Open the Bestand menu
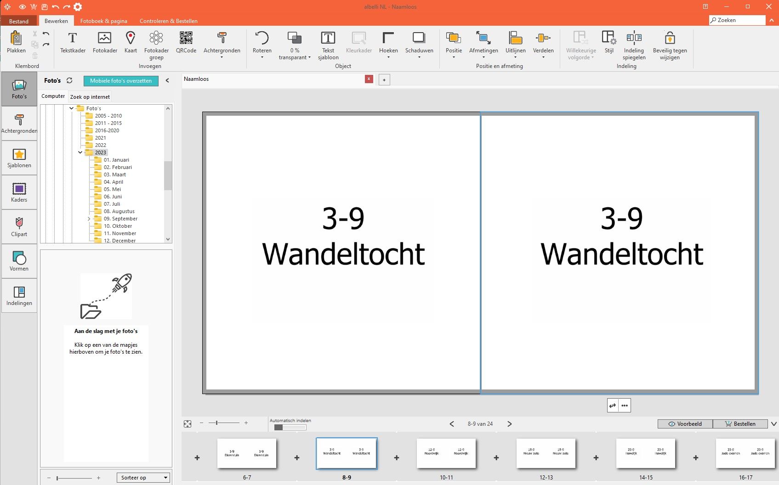Image resolution: width=779 pixels, height=485 pixels. pos(19,21)
